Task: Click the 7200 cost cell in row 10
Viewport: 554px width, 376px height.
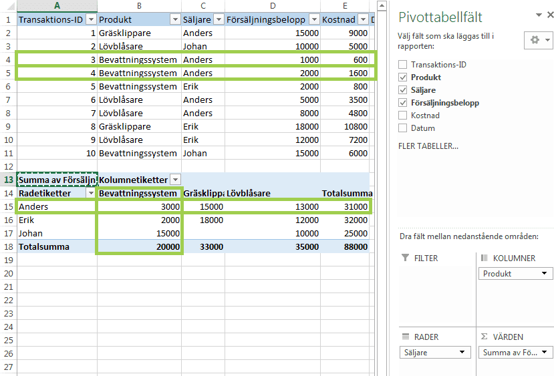Action: tap(345, 140)
